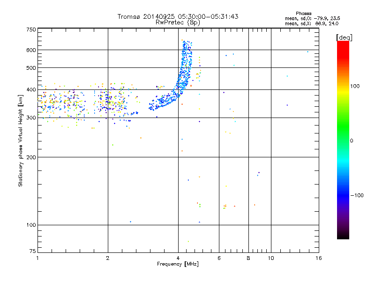
Task: Click the x-axis tick label '16'
Action: pyautogui.click(x=319, y=258)
